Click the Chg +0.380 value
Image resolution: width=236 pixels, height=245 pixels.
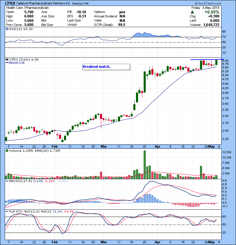[214, 16]
